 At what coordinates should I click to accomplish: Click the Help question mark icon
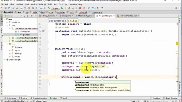pos(102,8)
